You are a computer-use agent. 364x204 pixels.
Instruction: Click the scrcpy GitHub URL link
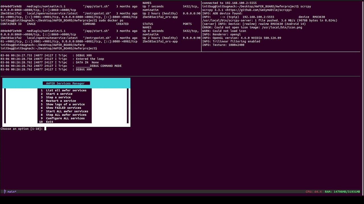coord(259,10)
